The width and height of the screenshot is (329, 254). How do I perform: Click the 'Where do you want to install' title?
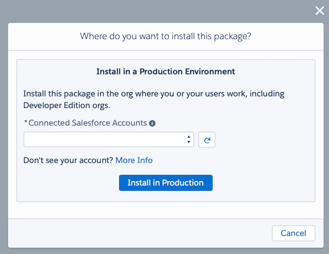[x=165, y=36]
